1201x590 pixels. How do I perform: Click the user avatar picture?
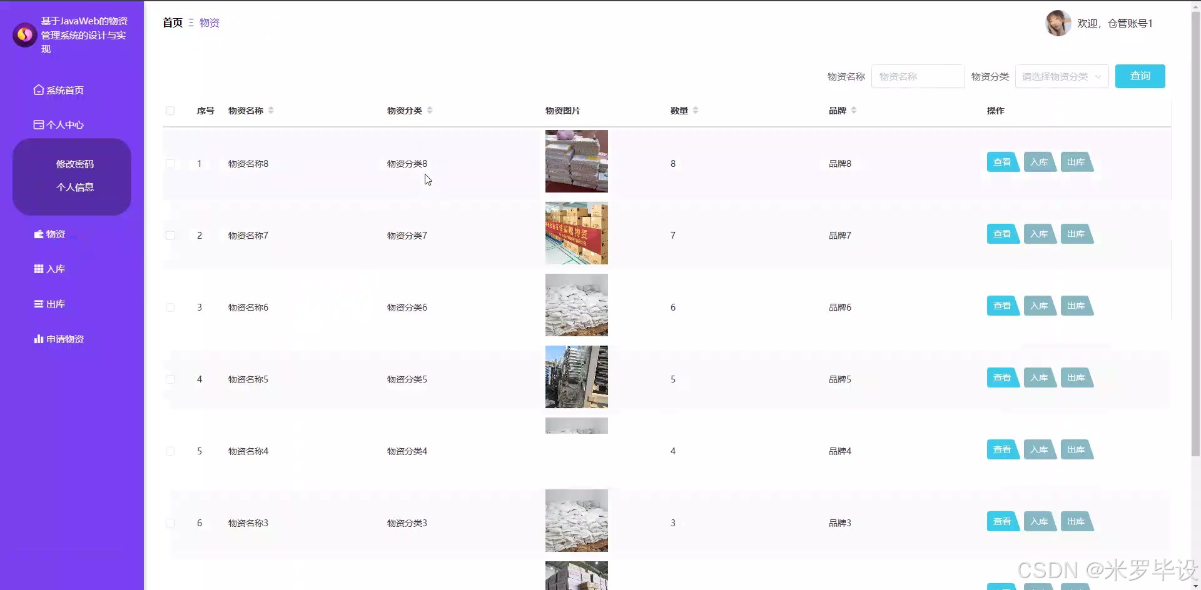pos(1058,23)
